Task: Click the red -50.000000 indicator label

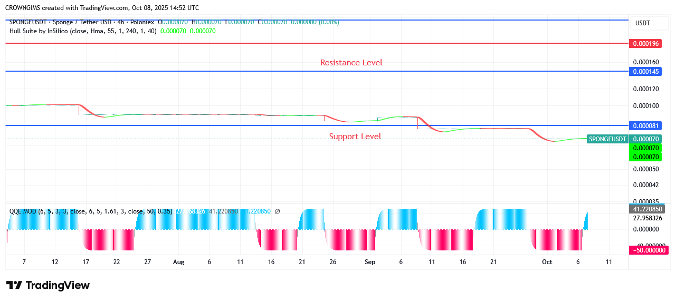Action: tap(649, 250)
